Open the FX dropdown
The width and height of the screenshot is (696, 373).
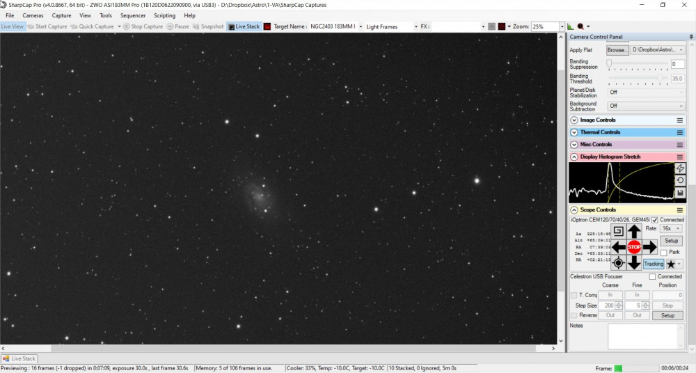pyautogui.click(x=483, y=26)
